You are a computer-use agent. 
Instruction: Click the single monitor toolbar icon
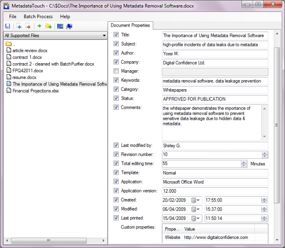click(x=60, y=26)
